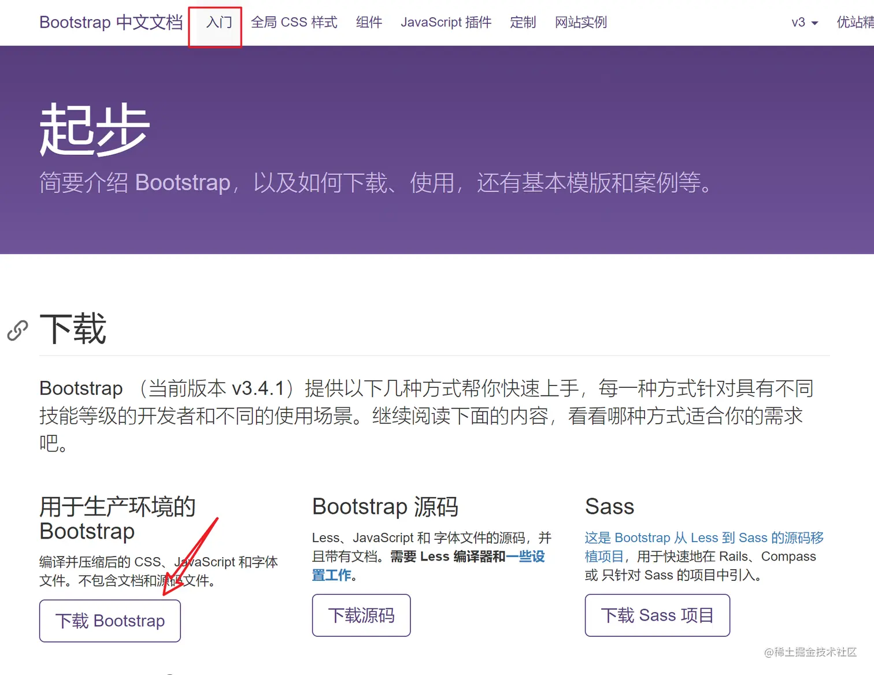The image size is (874, 675).
Task: Click the Bootstrap 中文文档 brand link
Action: (111, 23)
